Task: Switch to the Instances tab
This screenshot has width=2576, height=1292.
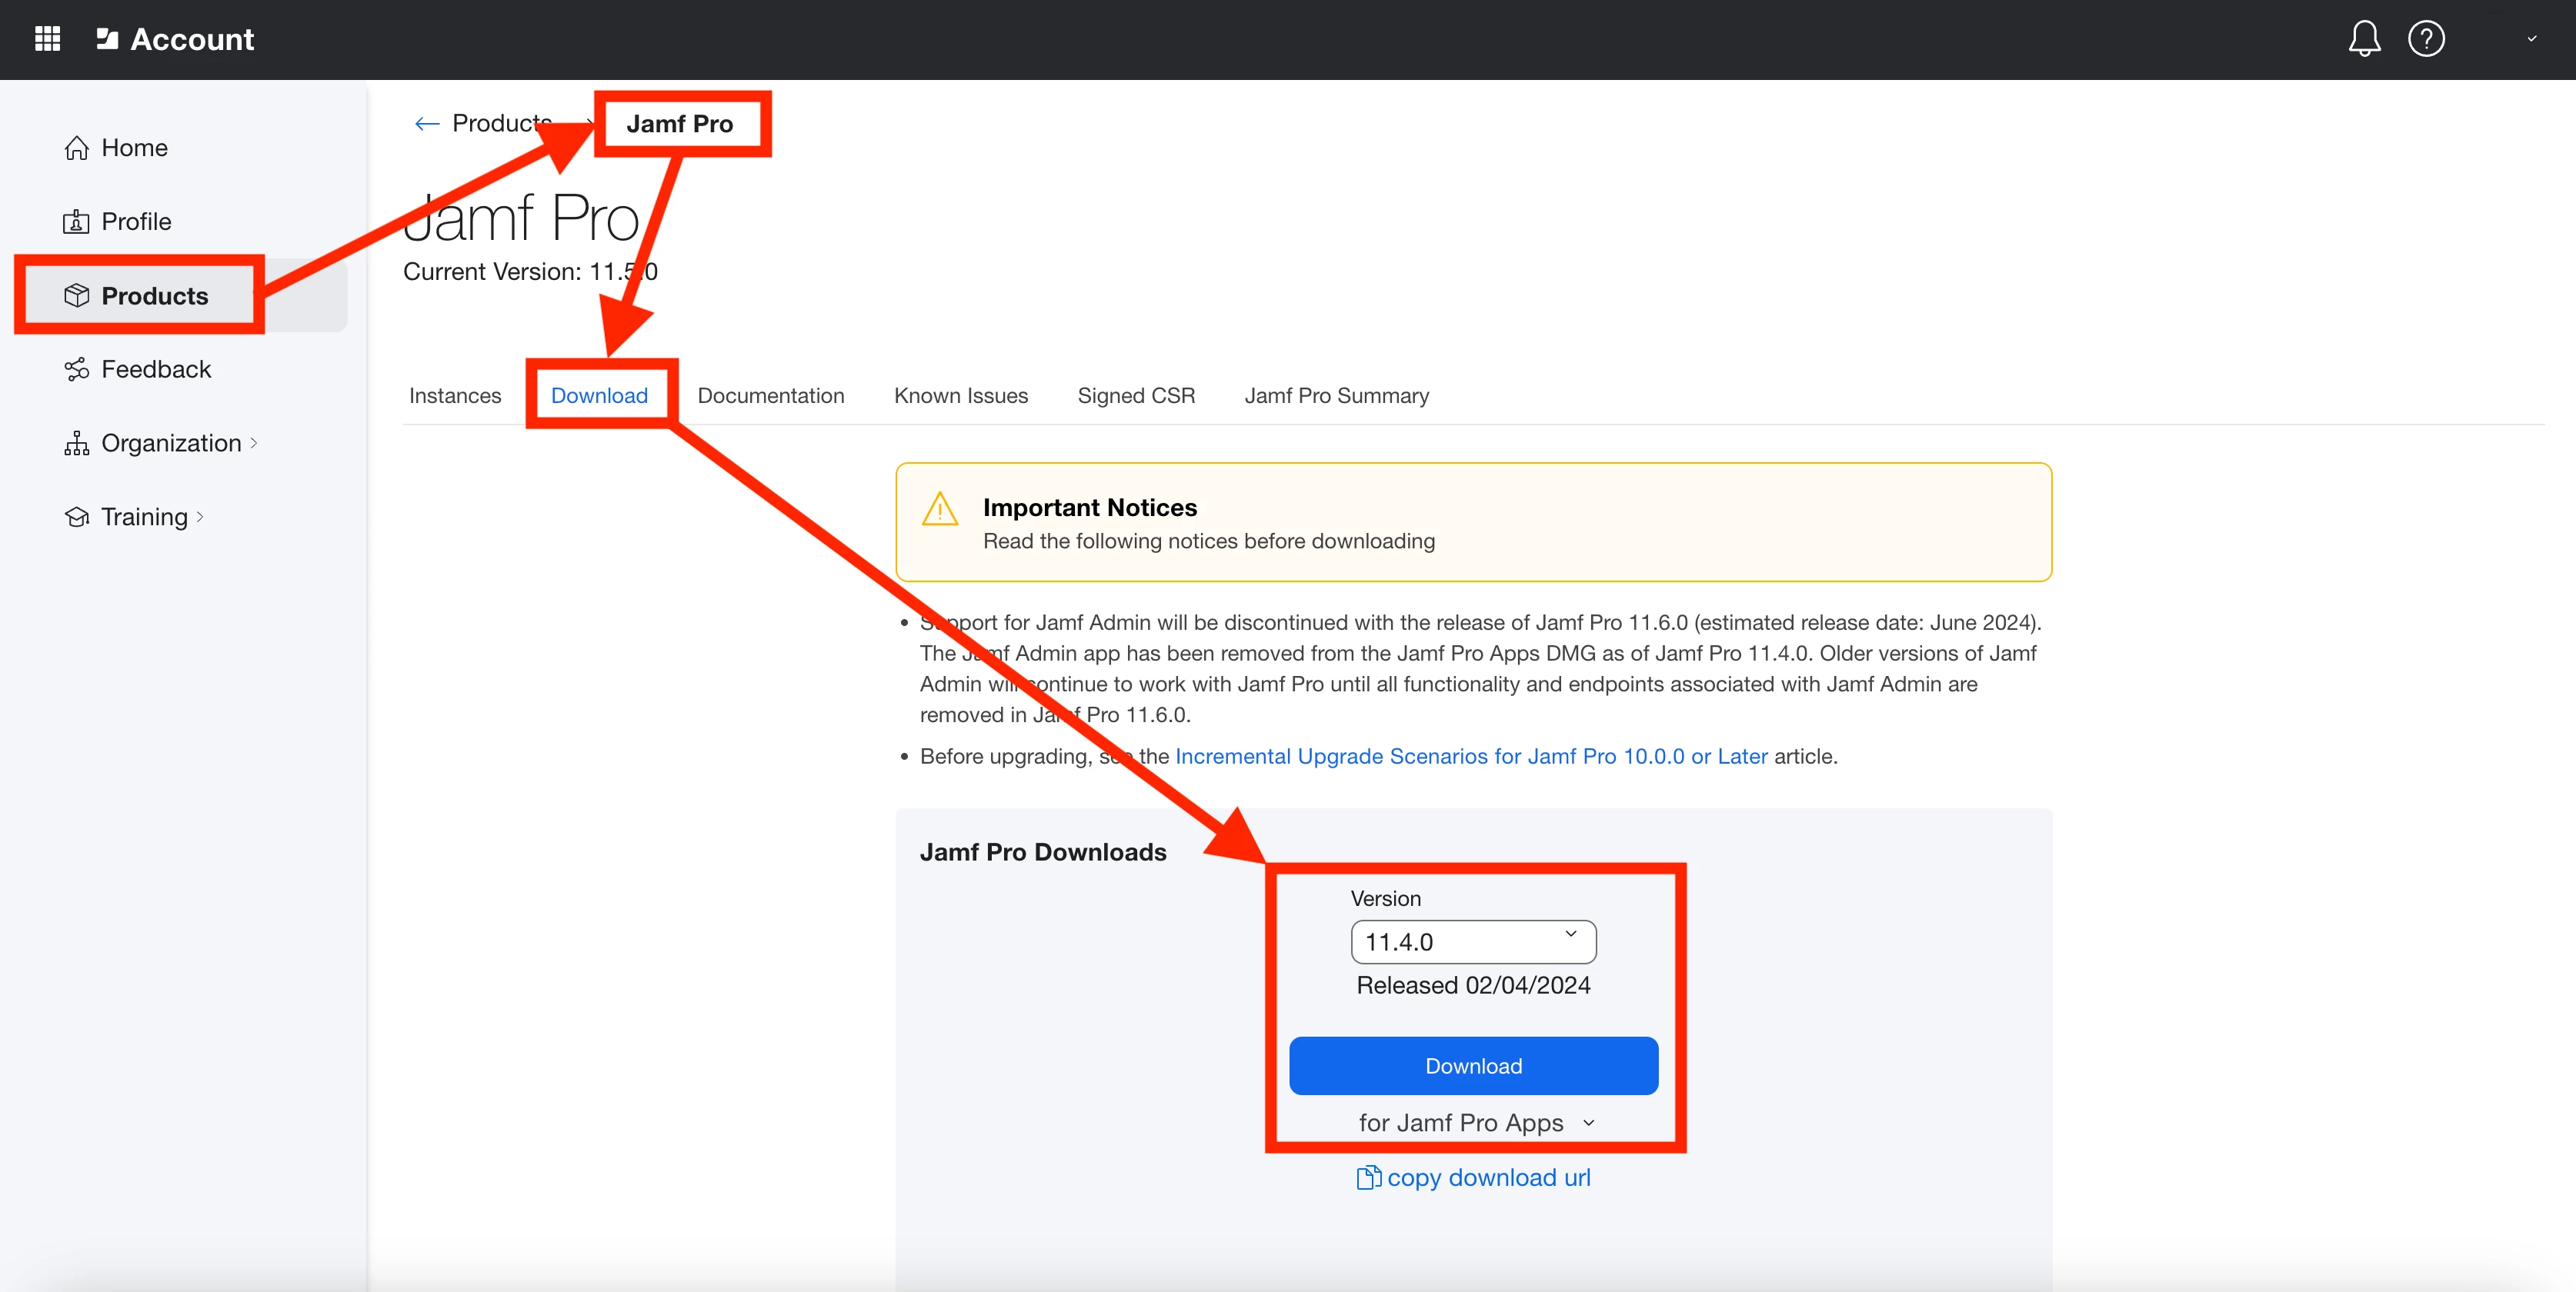Action: (x=455, y=396)
